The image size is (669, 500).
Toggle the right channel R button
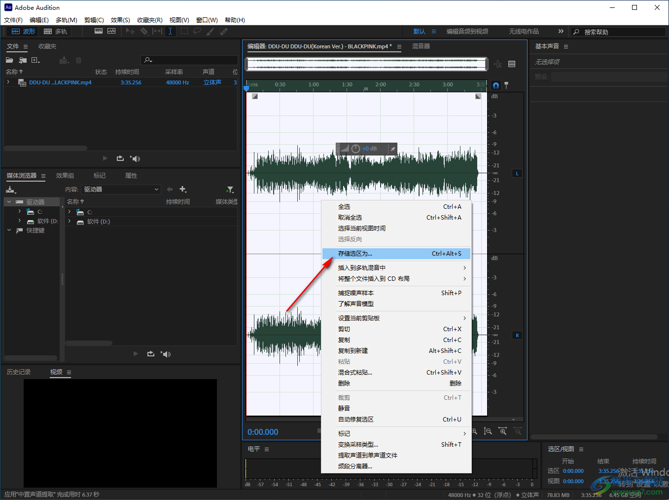point(517,335)
